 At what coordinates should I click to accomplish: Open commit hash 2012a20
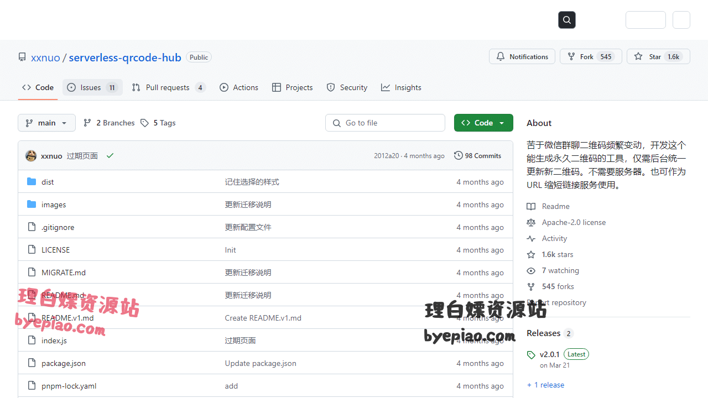(x=386, y=156)
